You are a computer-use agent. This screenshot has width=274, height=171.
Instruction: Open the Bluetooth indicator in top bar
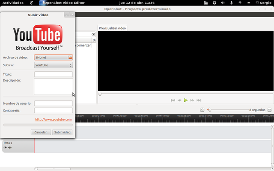(231, 3)
